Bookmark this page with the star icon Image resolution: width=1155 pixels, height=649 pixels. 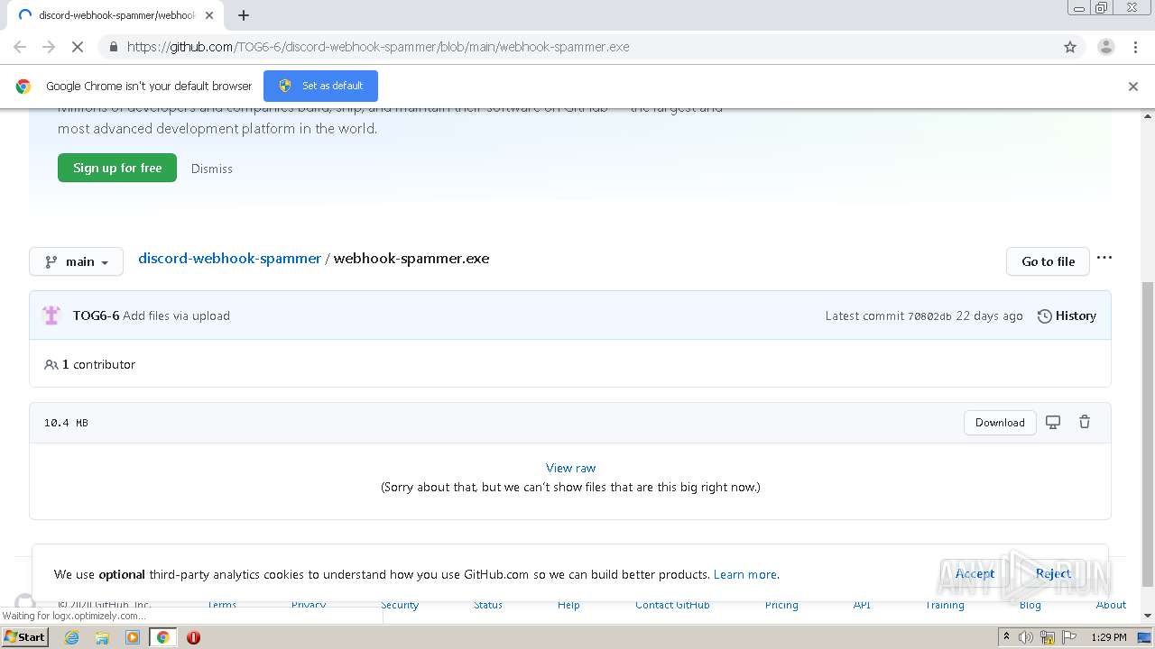point(1070,47)
